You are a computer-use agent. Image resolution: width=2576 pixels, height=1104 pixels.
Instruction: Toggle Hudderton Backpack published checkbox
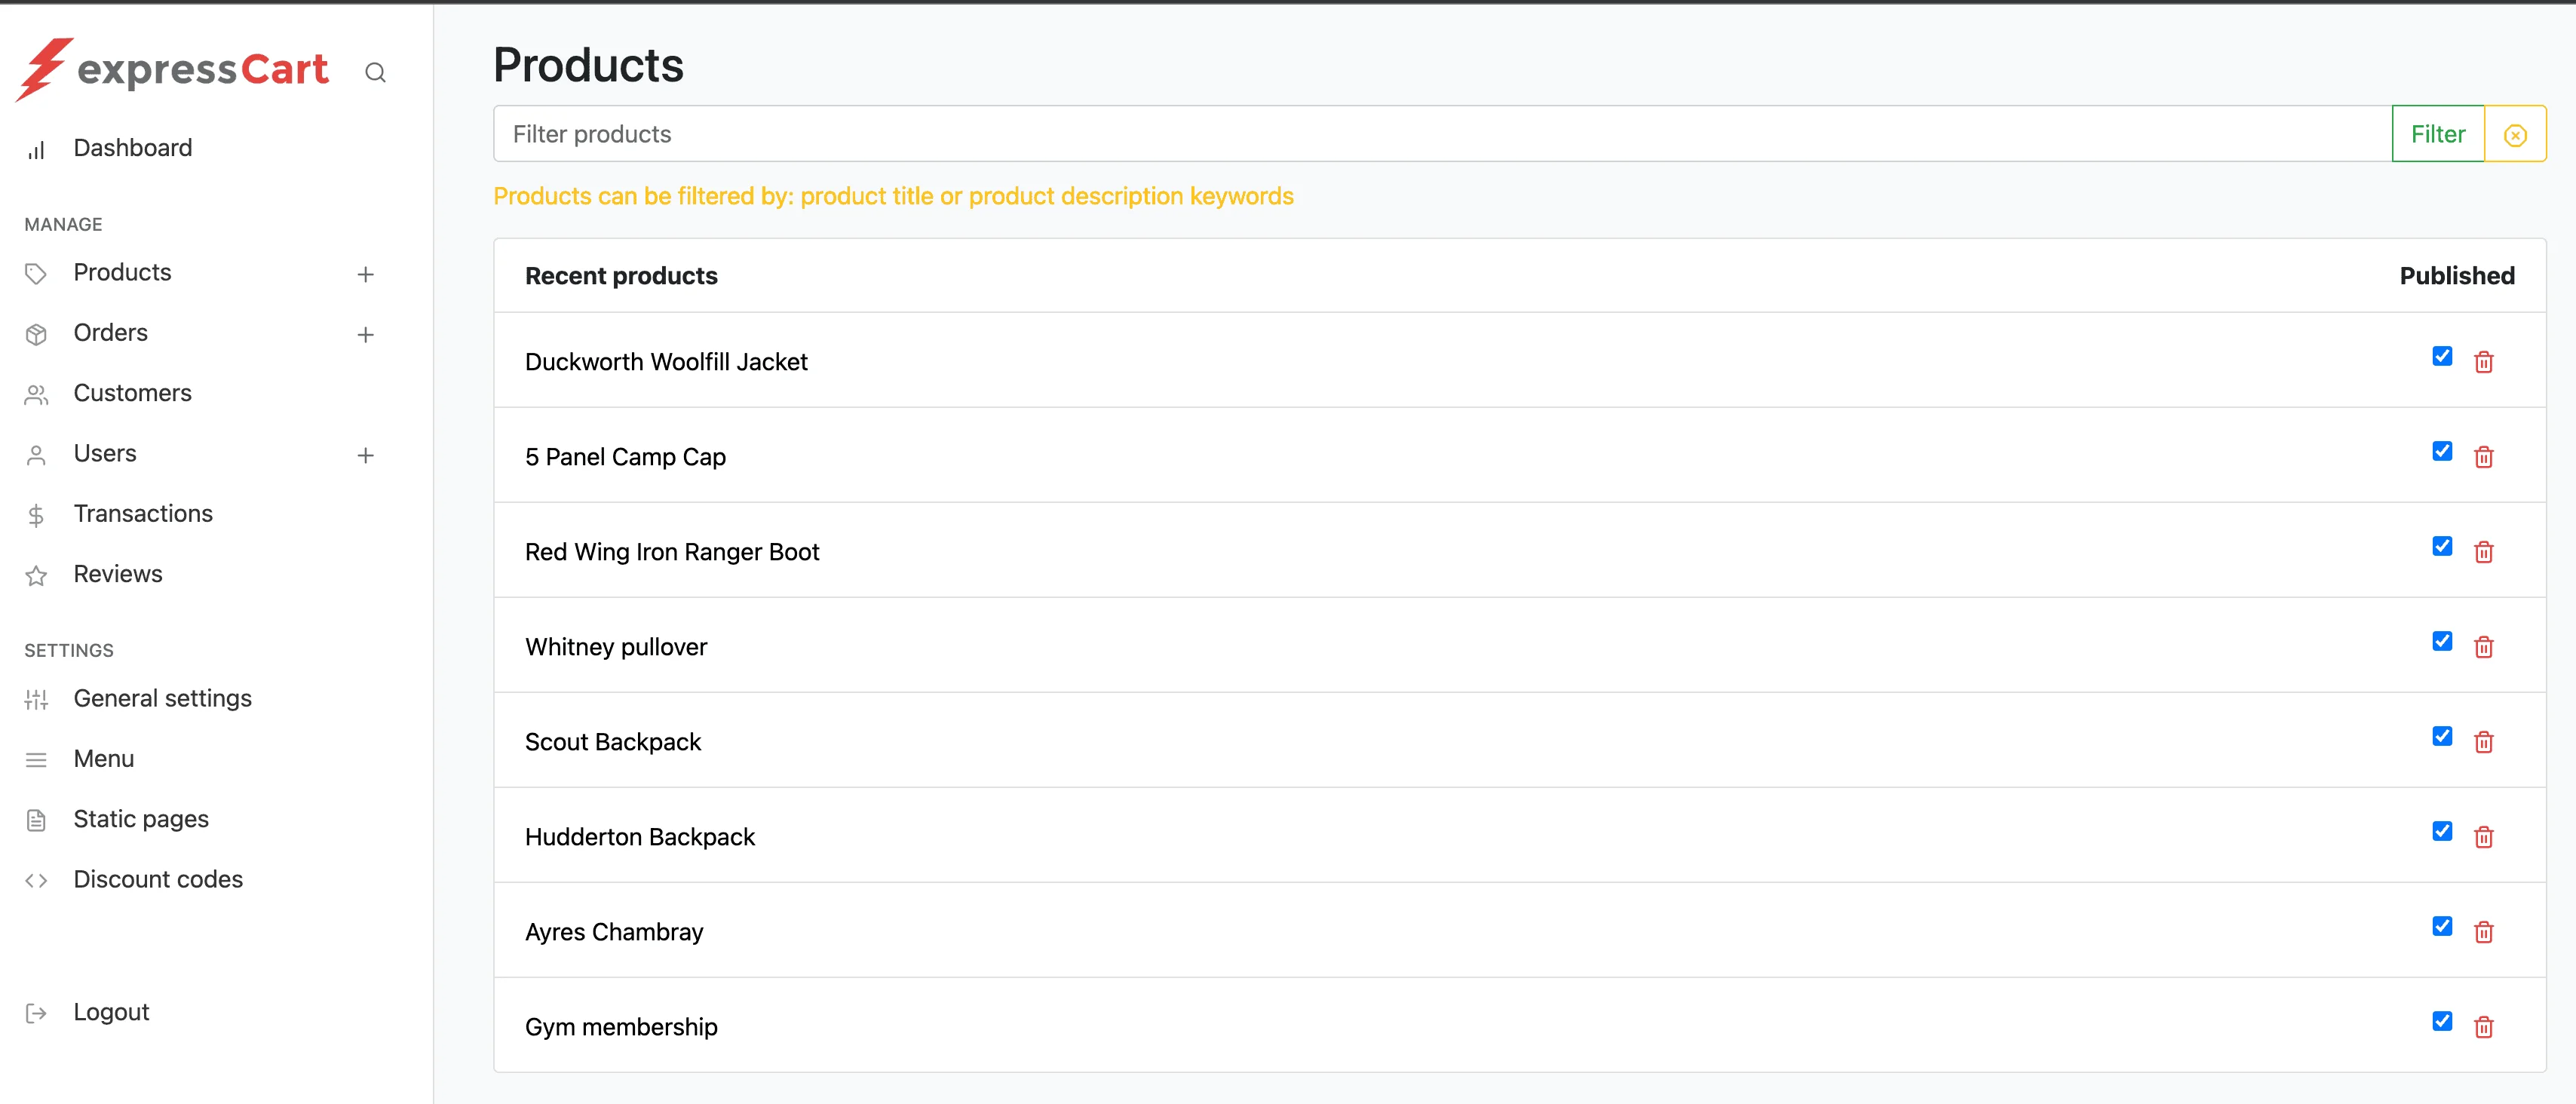(2442, 831)
